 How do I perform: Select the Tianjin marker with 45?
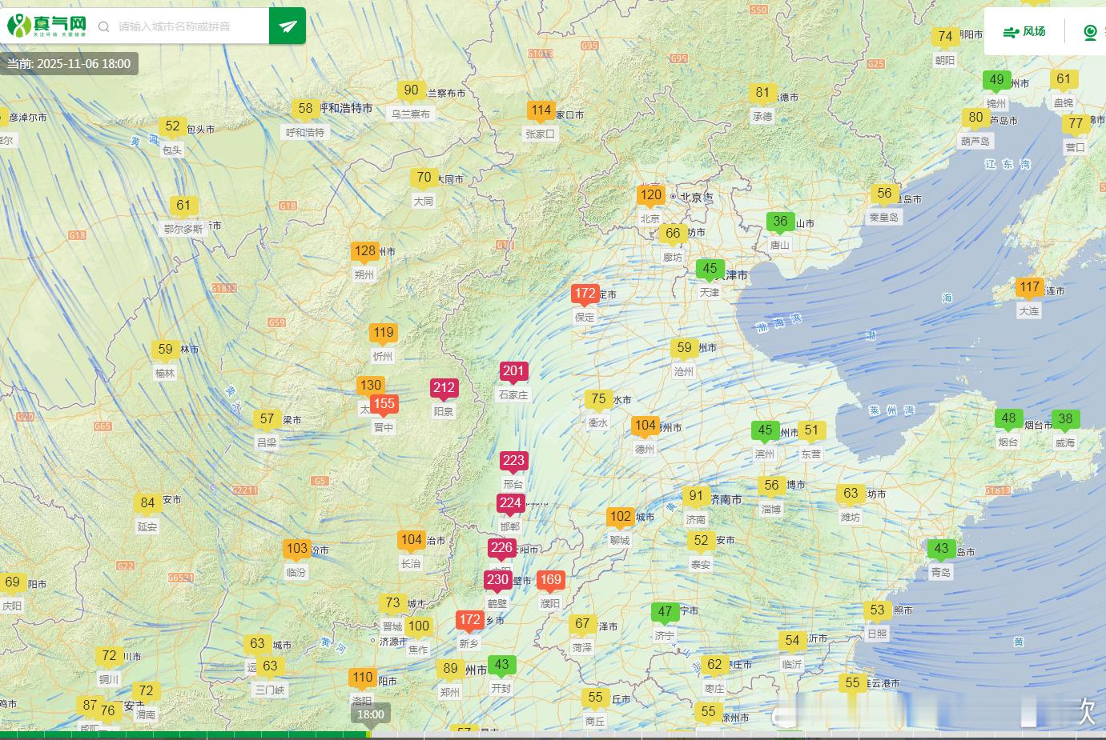click(710, 269)
